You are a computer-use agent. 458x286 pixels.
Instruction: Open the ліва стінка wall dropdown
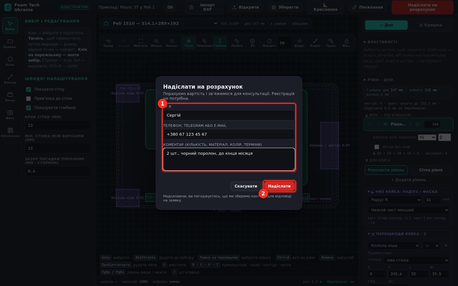click(x=416, y=260)
